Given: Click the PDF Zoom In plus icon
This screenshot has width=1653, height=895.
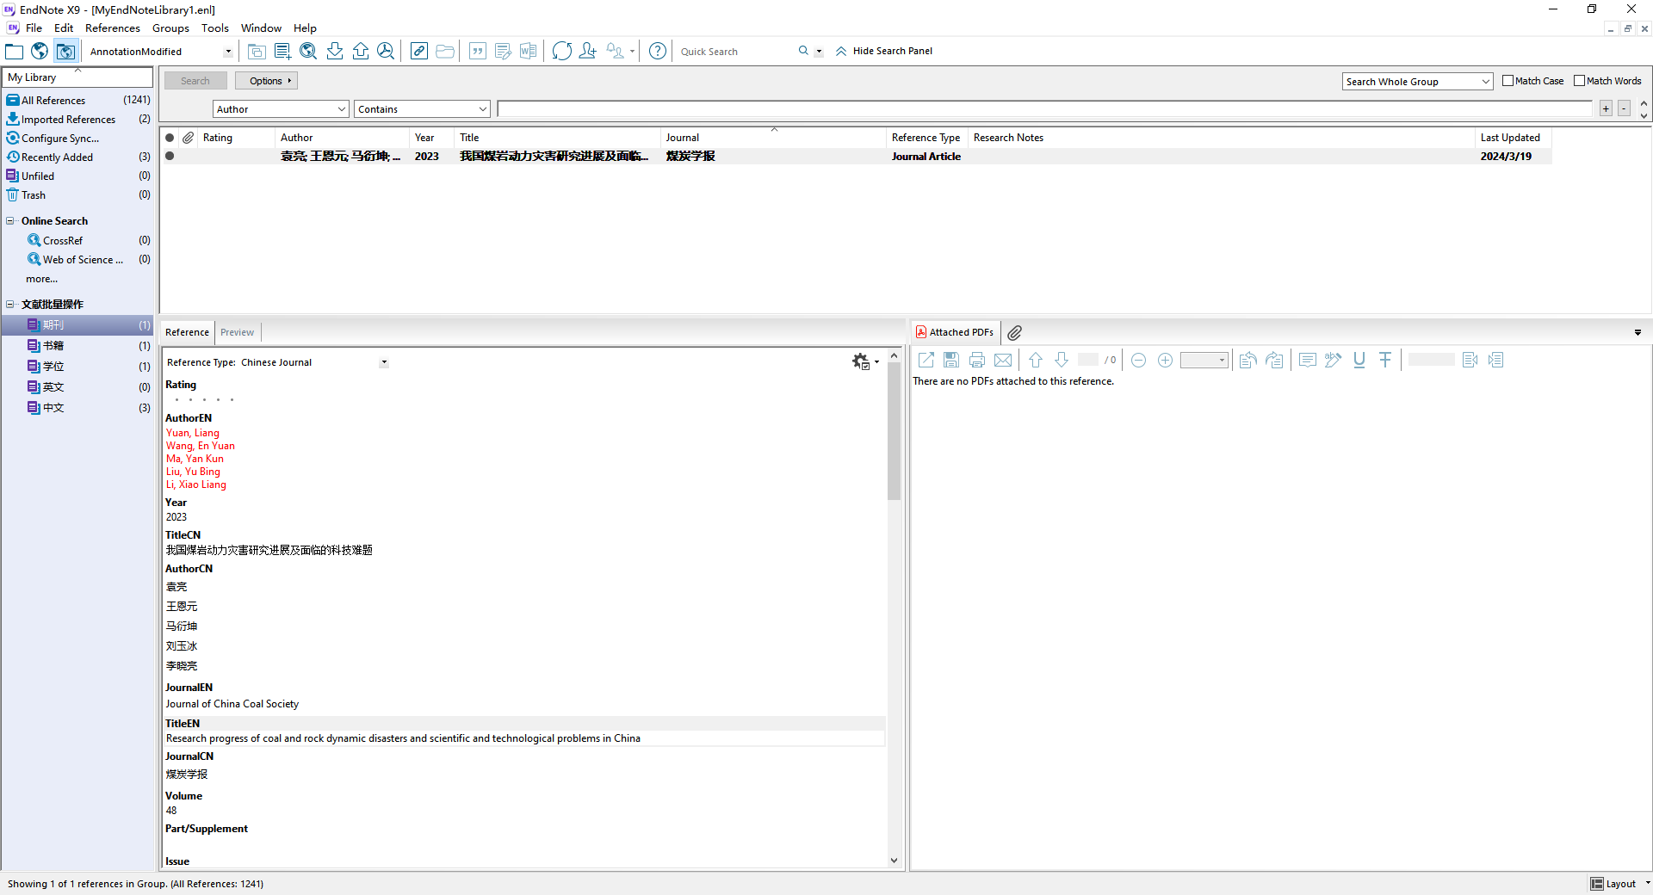Looking at the screenshot, I should pyautogui.click(x=1165, y=361).
